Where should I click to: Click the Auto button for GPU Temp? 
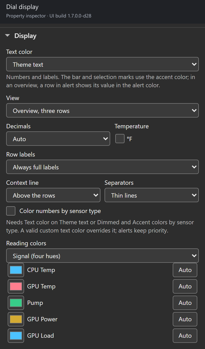185,286
